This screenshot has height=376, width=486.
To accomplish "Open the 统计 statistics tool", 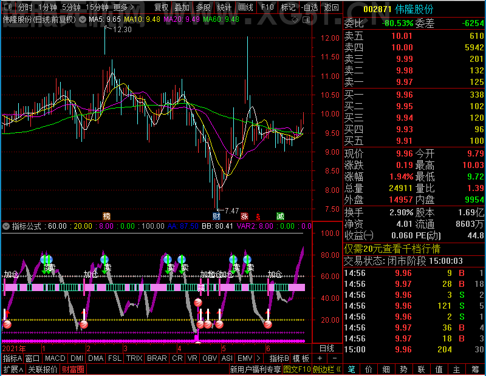I will [224, 7].
